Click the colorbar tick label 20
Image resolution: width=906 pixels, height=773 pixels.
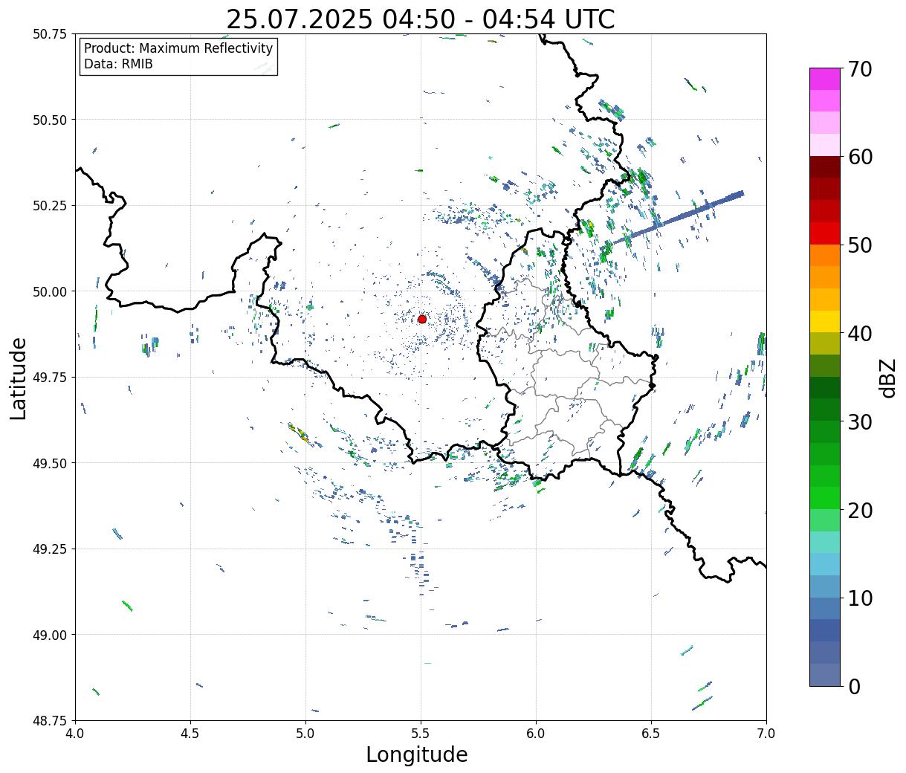(x=859, y=510)
